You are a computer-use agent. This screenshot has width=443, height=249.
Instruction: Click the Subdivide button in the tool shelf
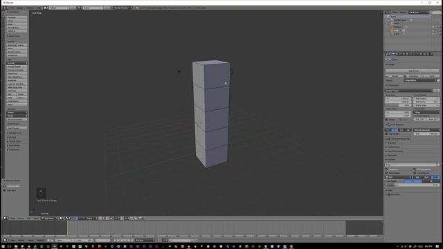(x=17, y=80)
